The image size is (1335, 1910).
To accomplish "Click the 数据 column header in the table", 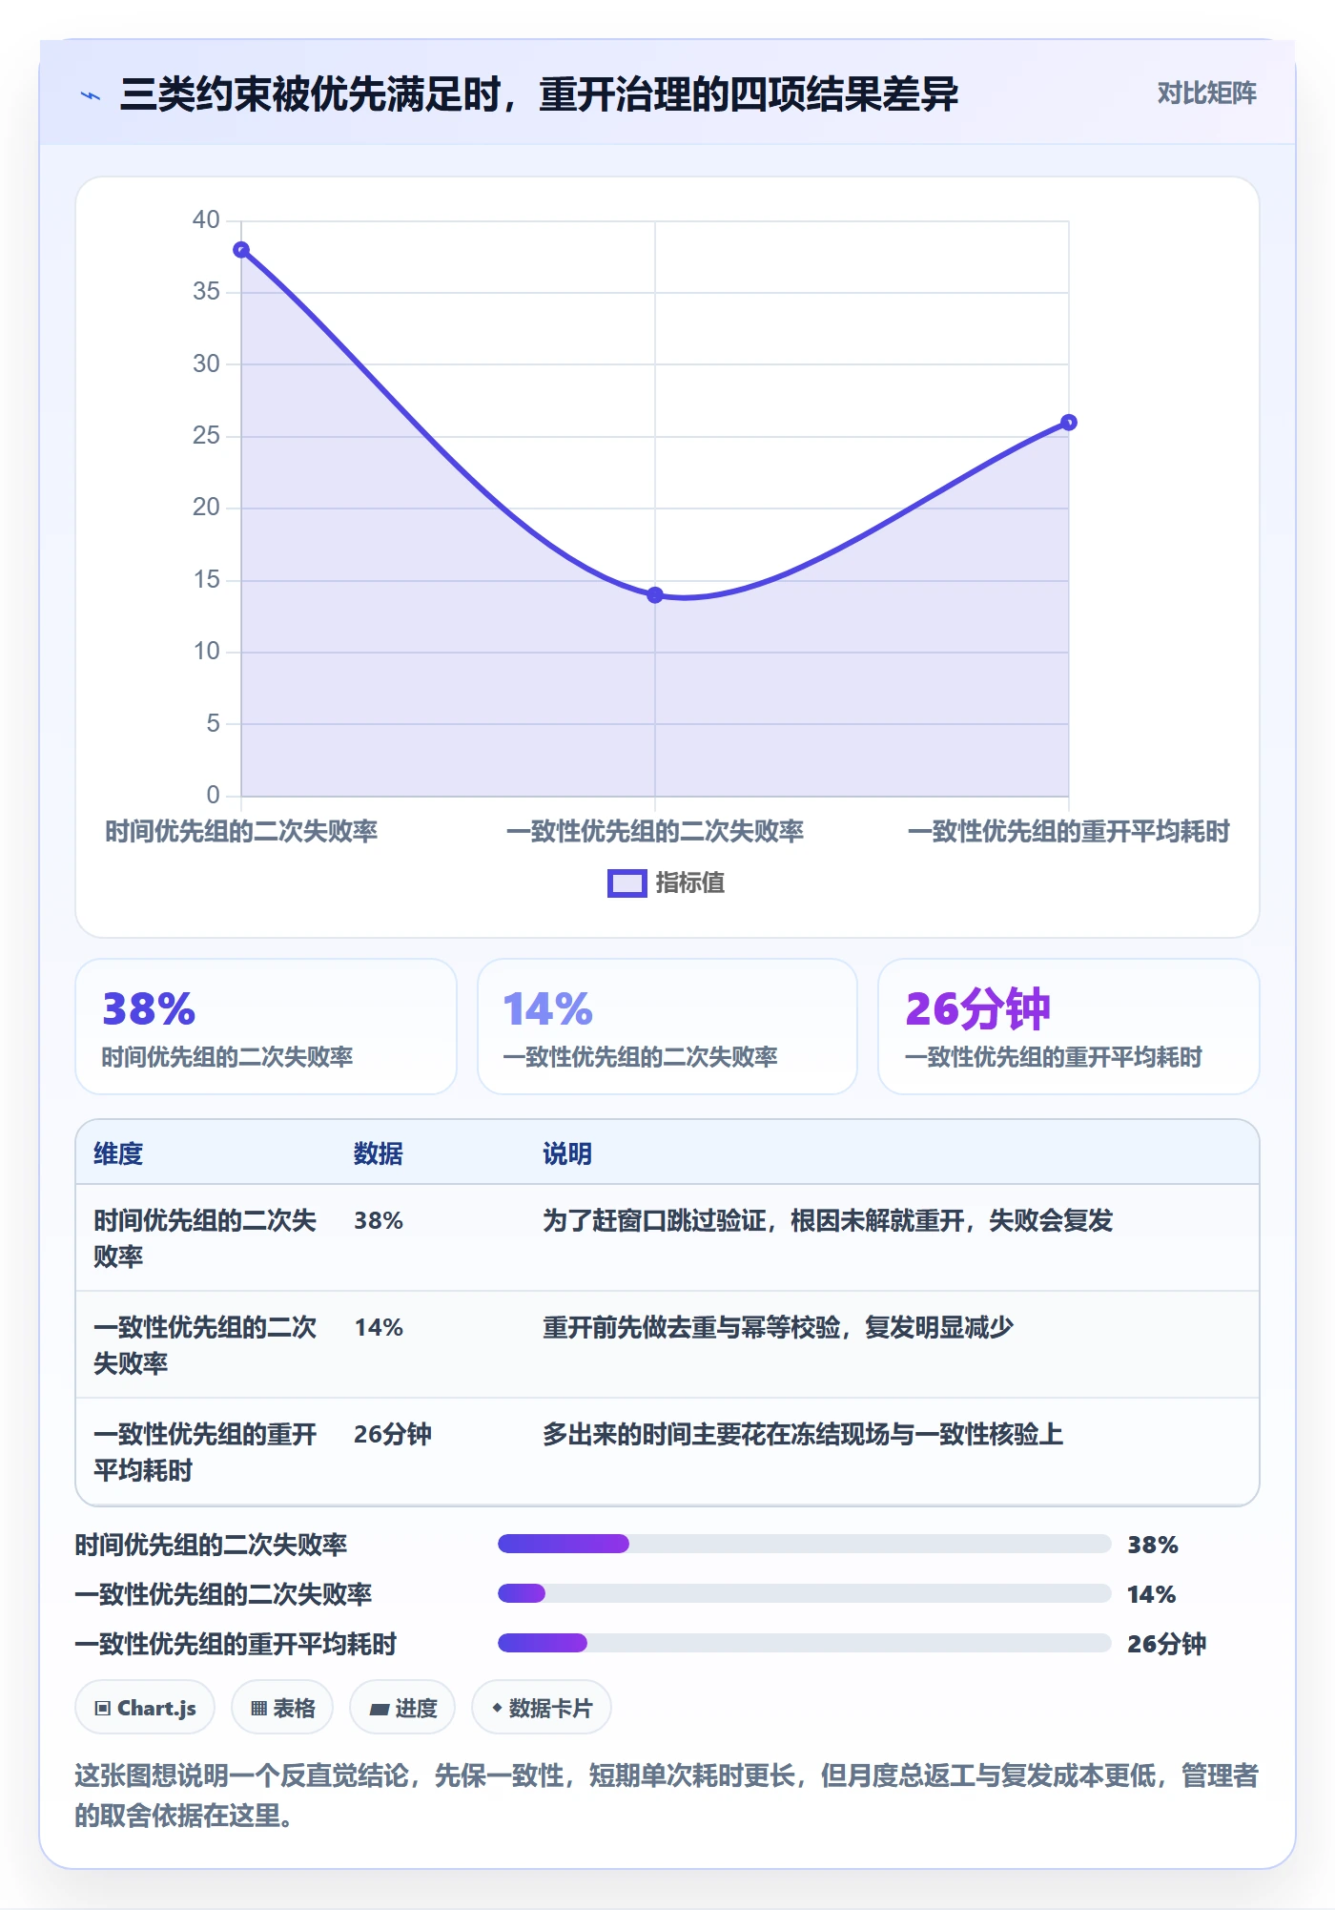I will [379, 1153].
